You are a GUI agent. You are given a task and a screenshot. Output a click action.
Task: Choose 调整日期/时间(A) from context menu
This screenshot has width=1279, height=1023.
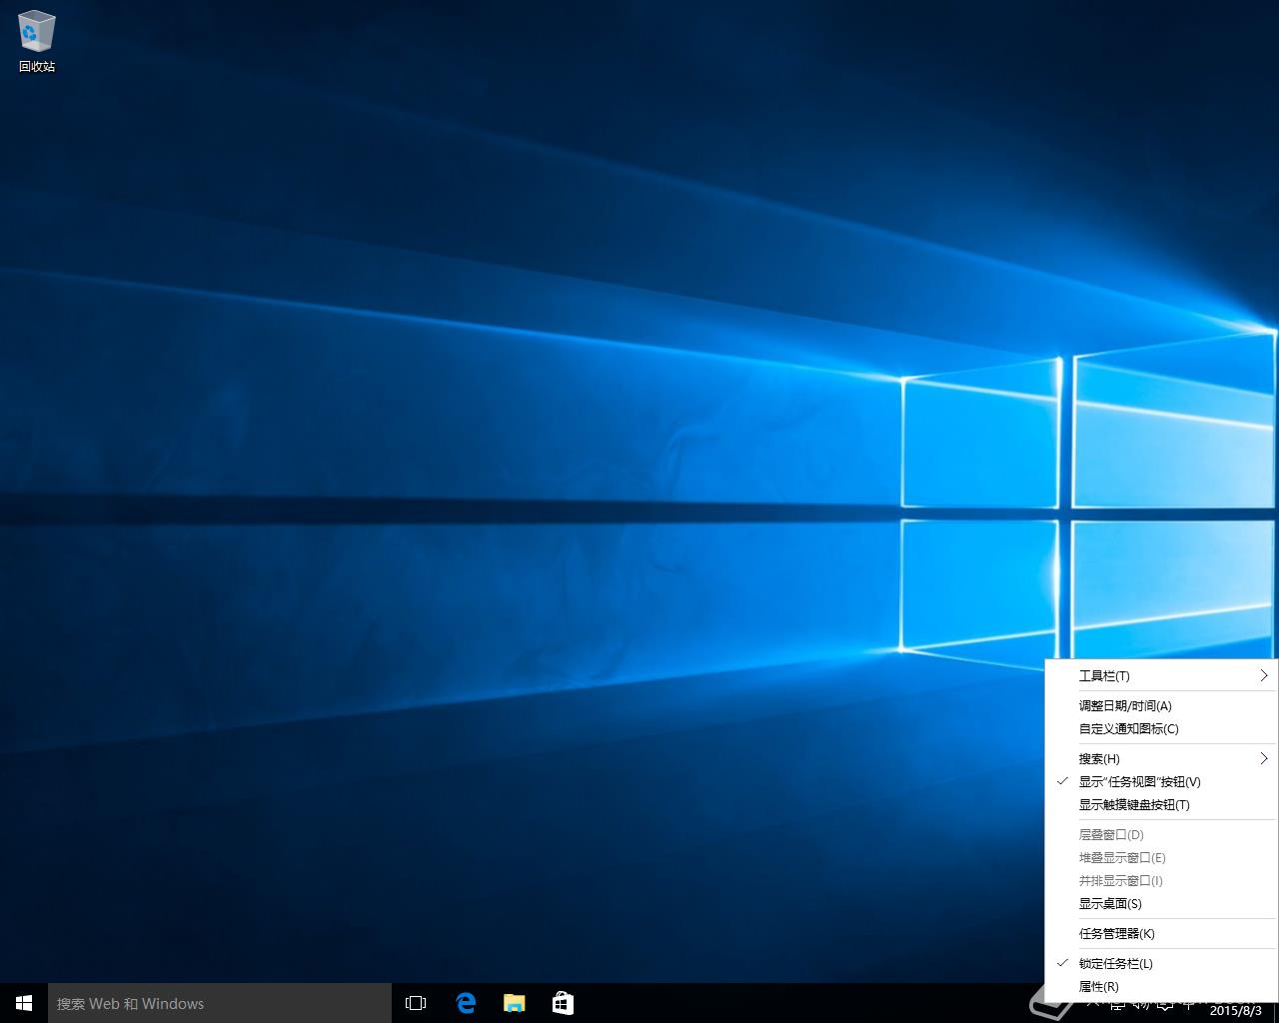1161,706
